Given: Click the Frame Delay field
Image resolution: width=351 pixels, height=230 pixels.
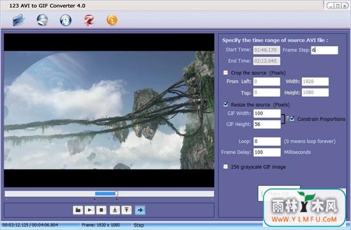Looking at the screenshot, I should click(x=267, y=153).
